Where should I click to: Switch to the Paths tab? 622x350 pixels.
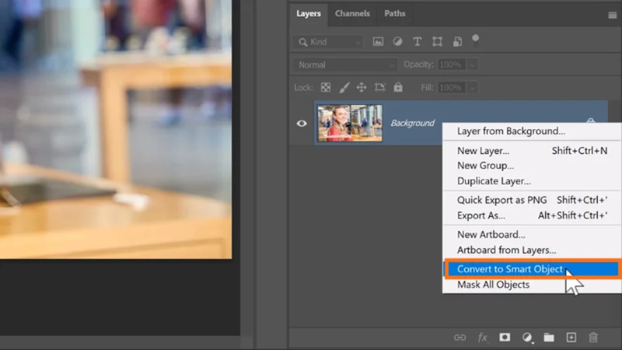[395, 13]
